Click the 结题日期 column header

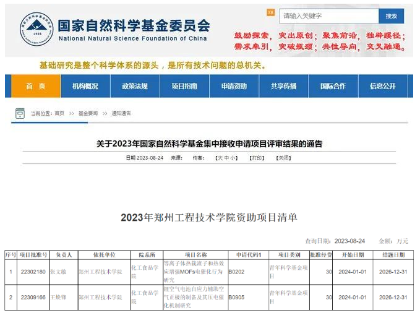point(393,255)
